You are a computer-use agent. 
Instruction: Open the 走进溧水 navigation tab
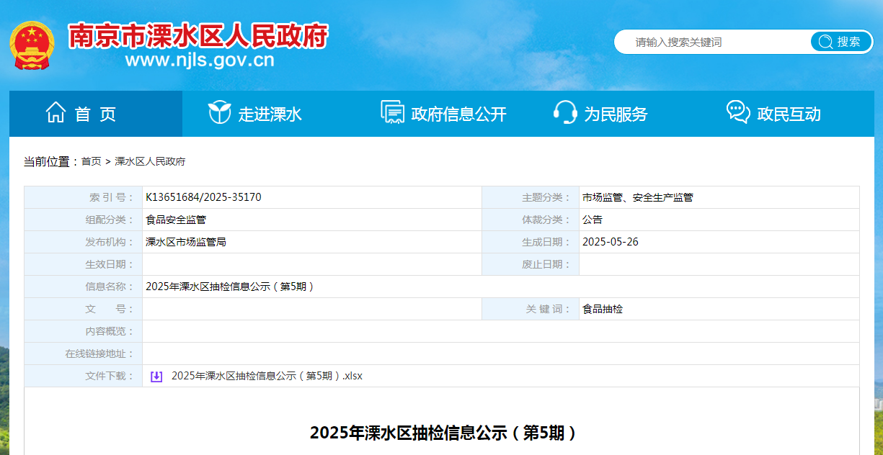[269, 114]
